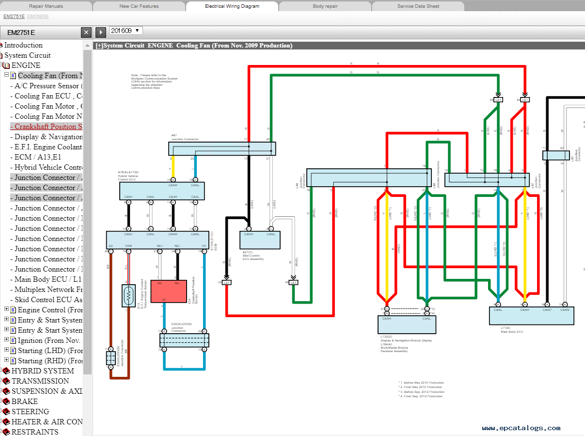Collapse the Cooling Fan tree node
The height and width of the screenshot is (436, 585).
pos(7,75)
